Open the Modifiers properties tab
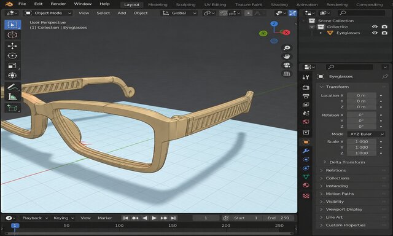393x236 pixels. [x=306, y=151]
